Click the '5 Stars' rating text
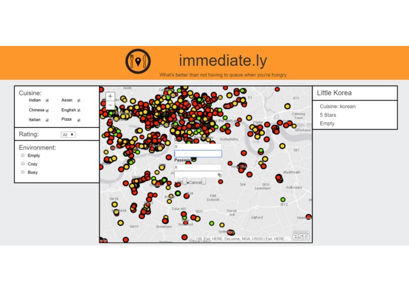The height and width of the screenshot is (291, 409). click(328, 115)
